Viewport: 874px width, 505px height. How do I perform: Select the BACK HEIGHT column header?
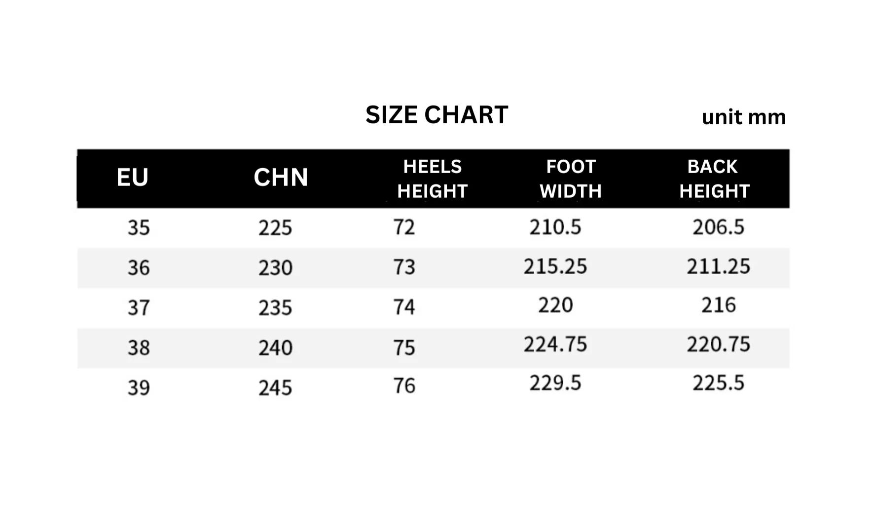[x=714, y=179]
